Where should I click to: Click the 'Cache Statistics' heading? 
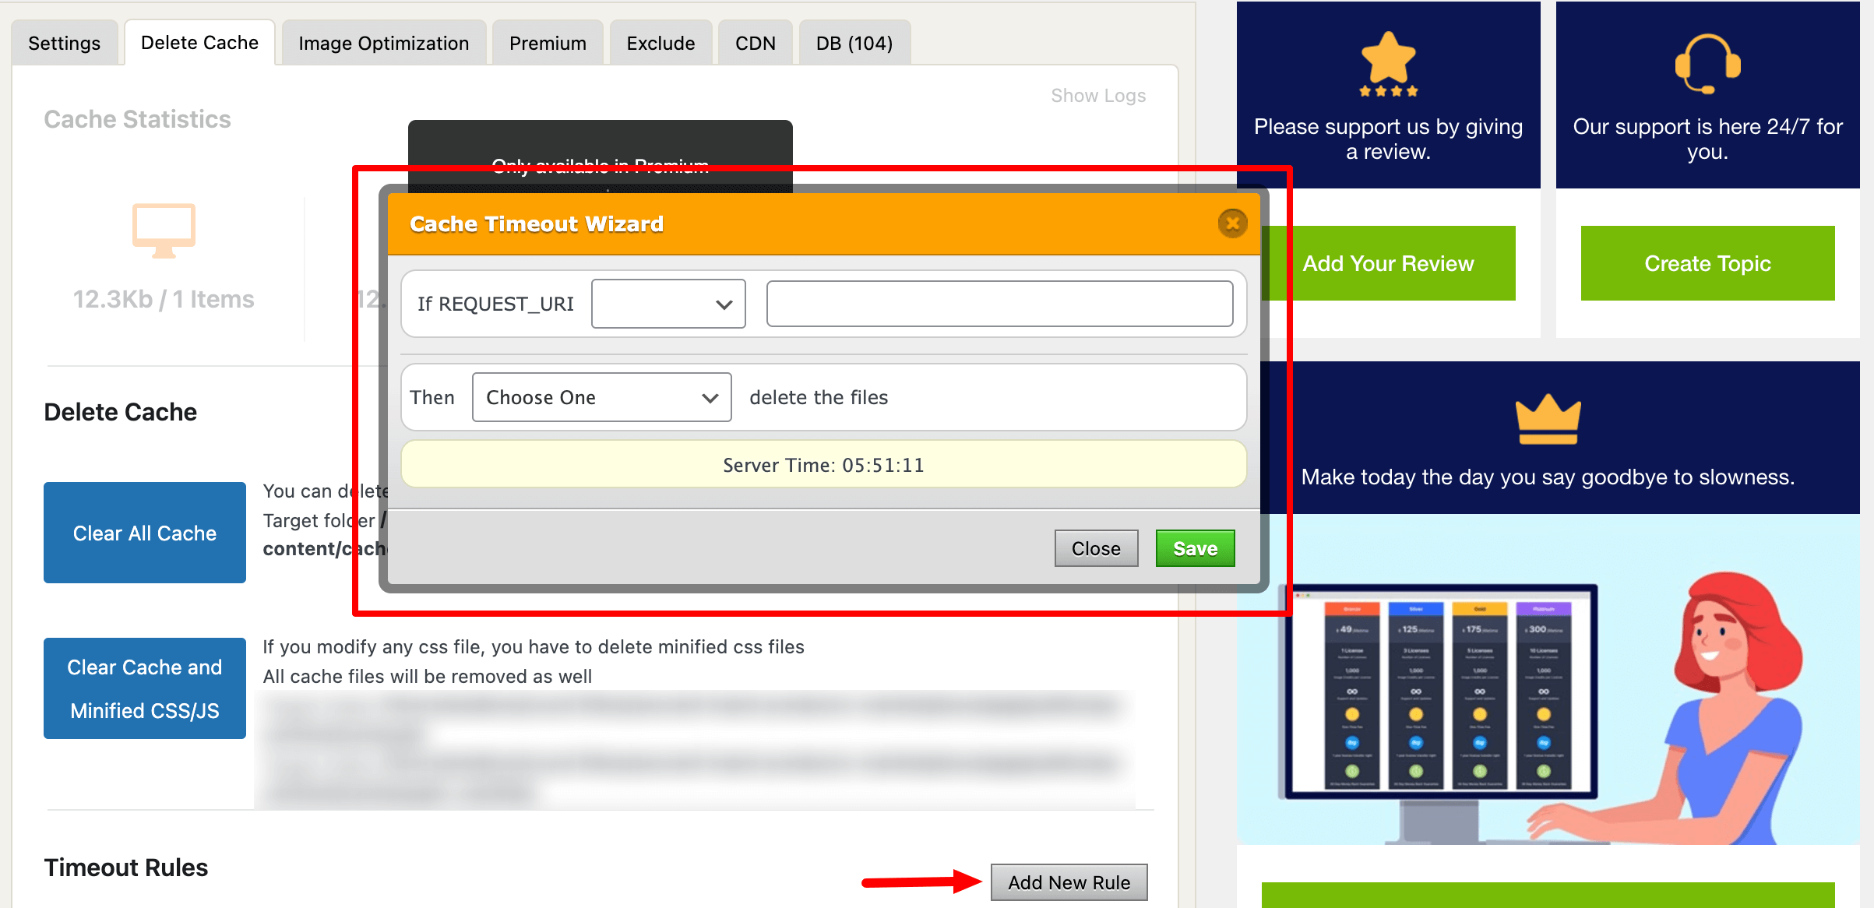coord(137,119)
